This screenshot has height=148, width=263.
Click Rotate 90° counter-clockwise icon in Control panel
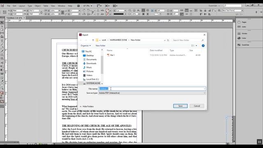[88, 10]
